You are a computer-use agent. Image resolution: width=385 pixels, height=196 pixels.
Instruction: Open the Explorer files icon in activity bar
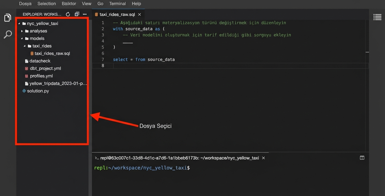7,18
